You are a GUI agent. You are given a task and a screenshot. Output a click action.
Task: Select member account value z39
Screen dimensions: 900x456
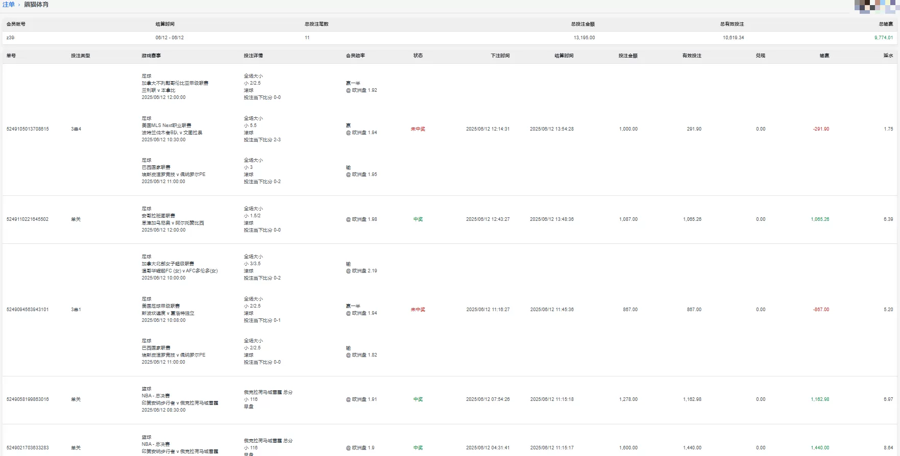pos(10,38)
